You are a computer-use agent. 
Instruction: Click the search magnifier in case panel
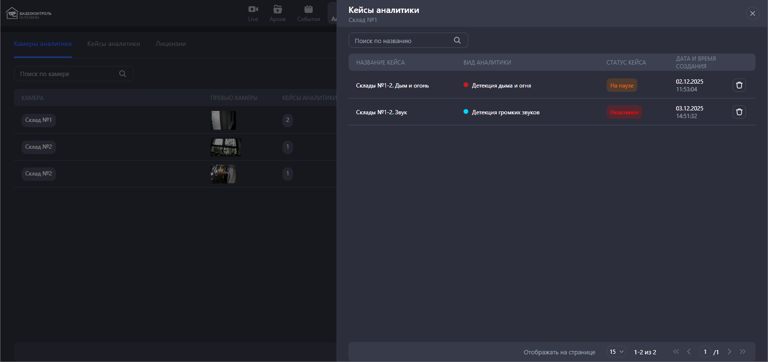pyautogui.click(x=457, y=41)
